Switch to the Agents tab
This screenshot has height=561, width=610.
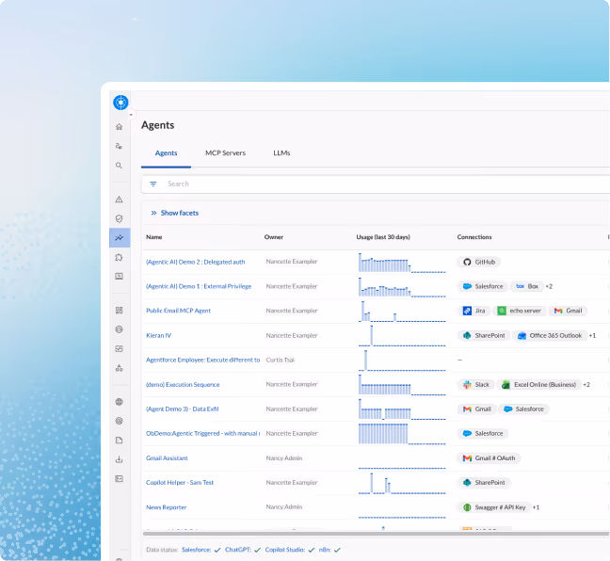click(166, 152)
